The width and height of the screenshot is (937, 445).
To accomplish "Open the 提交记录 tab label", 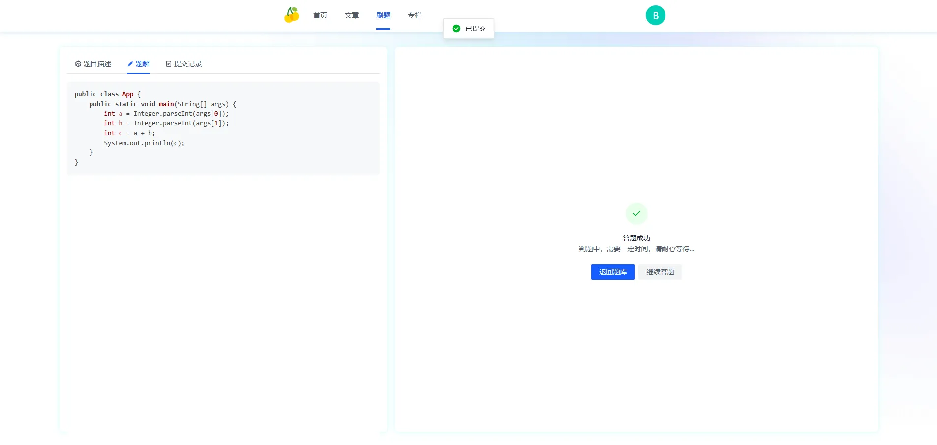I will click(188, 64).
